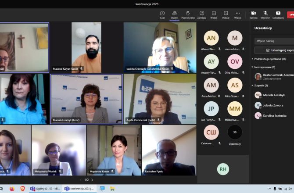Open the Więcej options menu
Screen dimensions: 294x193
point(238,14)
